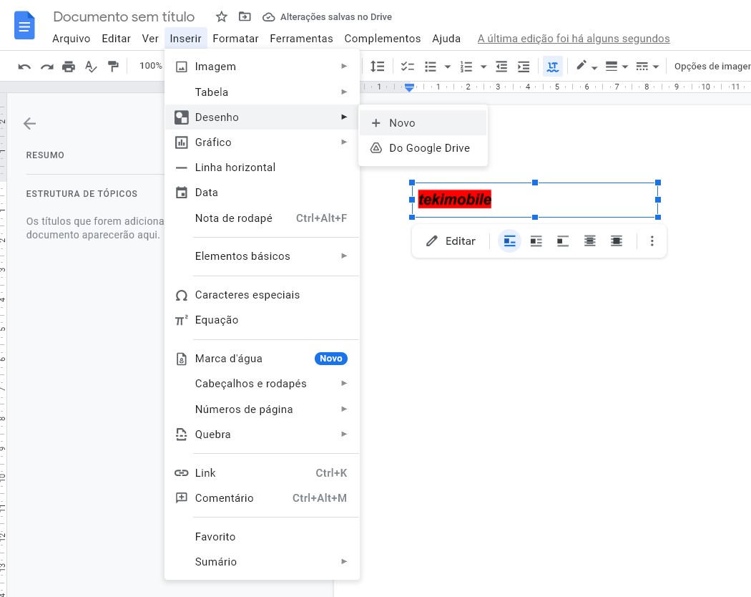Open Opções de imagem
751x597 pixels.
click(712, 66)
